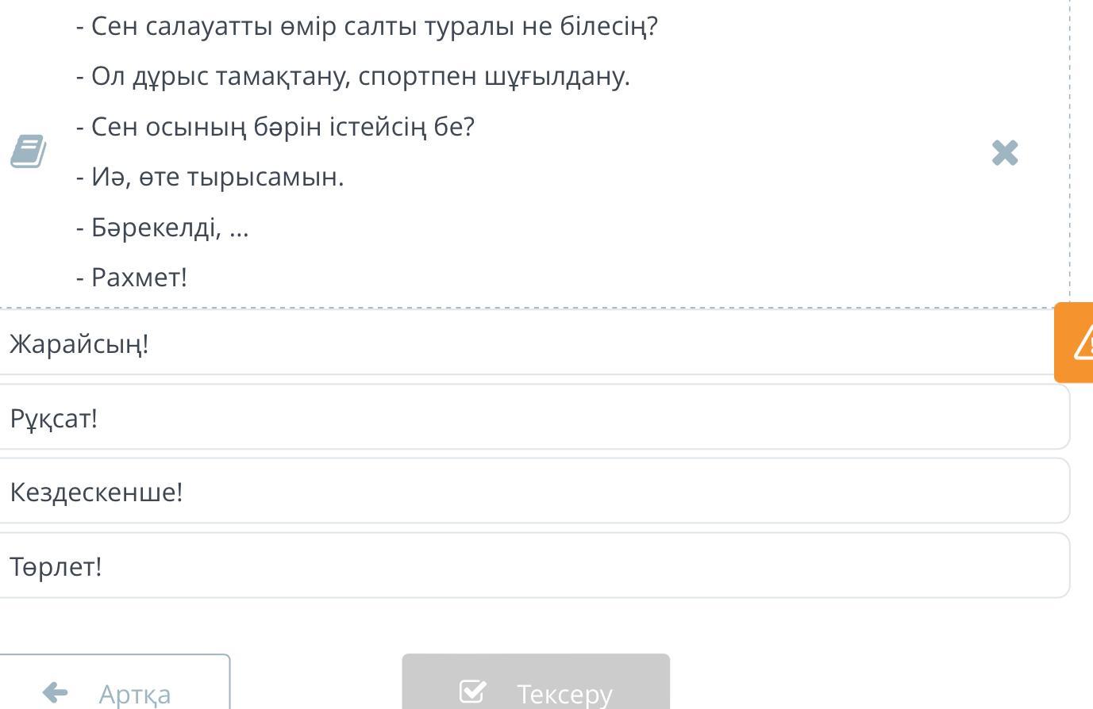The image size is (1093, 709).
Task: Click the 'Рахмет!' line of the dialogue
Action: point(139,278)
